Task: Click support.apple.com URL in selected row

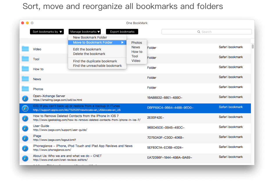Action: pos(77,110)
